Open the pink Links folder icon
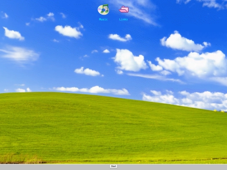The height and width of the screenshot is (170, 227). (x=124, y=9)
